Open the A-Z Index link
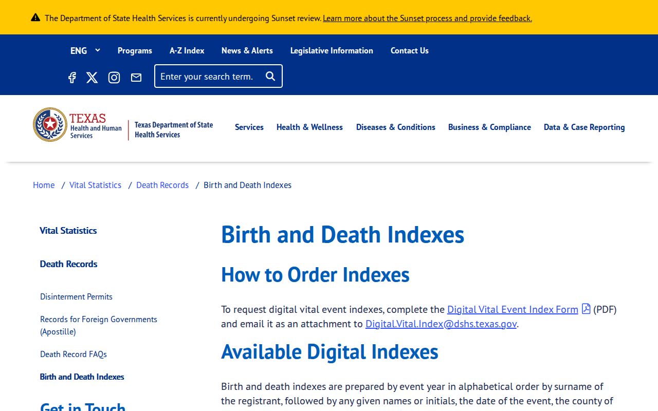 pos(187,50)
